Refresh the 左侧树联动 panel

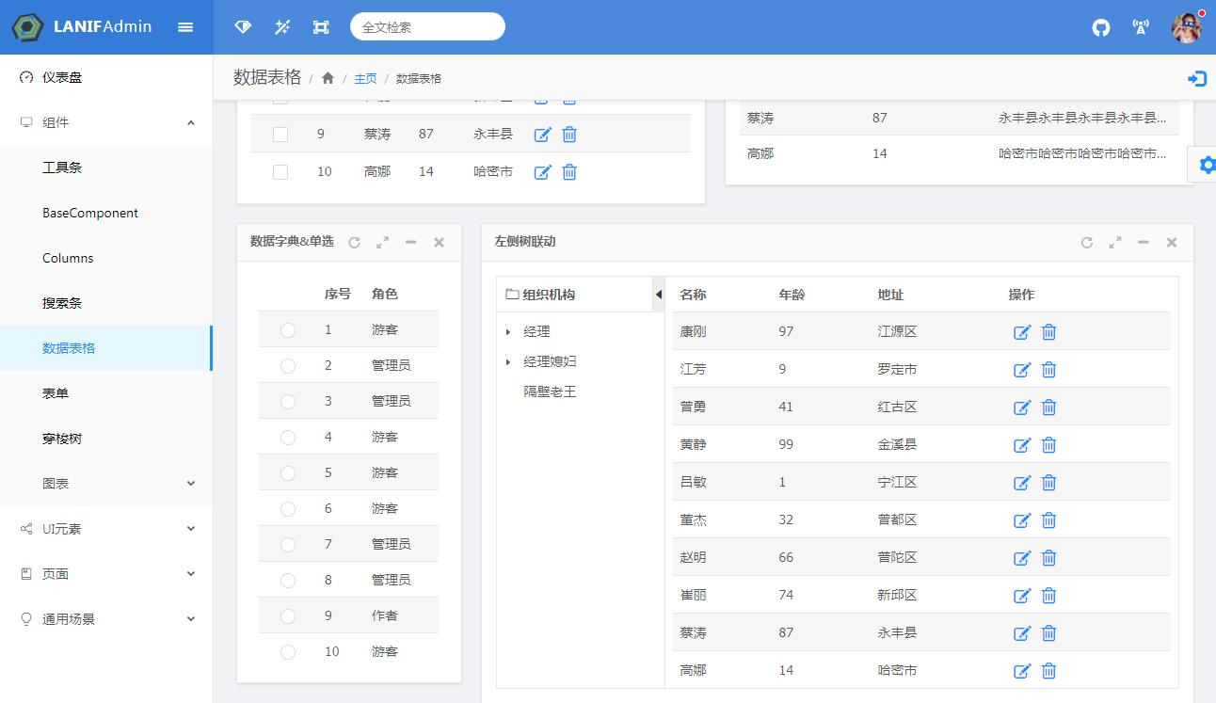1087,242
